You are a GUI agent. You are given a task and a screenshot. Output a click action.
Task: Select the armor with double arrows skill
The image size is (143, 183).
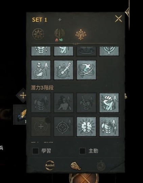pyautogui.click(x=109, y=126)
